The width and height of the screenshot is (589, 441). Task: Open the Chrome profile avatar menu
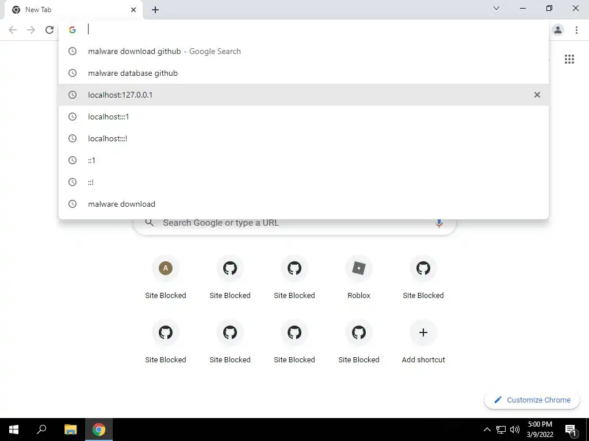pyautogui.click(x=558, y=30)
